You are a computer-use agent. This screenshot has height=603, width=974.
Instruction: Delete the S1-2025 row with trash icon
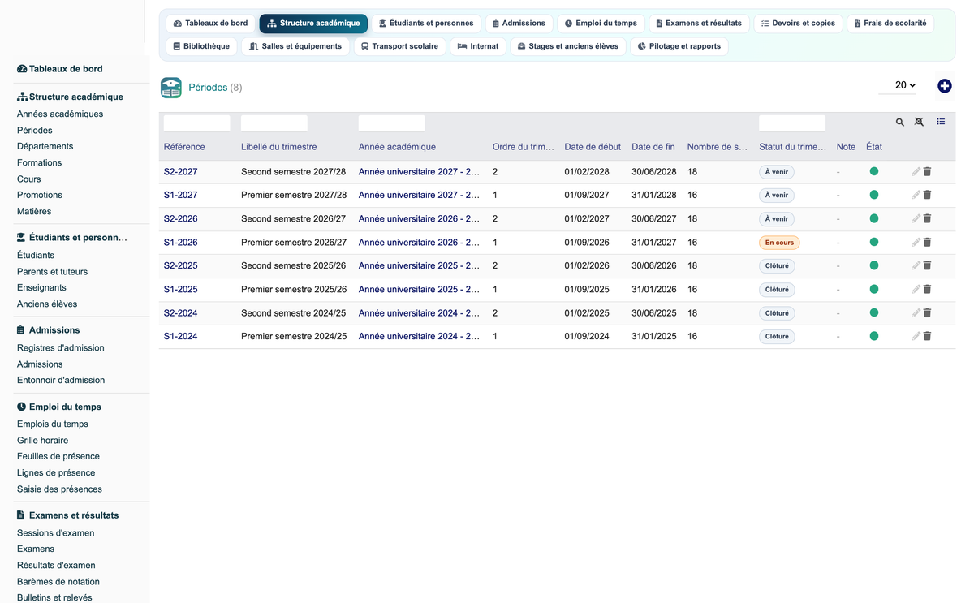click(x=927, y=289)
